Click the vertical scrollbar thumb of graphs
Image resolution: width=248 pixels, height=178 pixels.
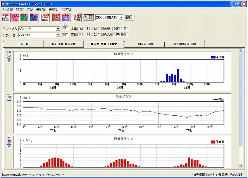coord(241,100)
